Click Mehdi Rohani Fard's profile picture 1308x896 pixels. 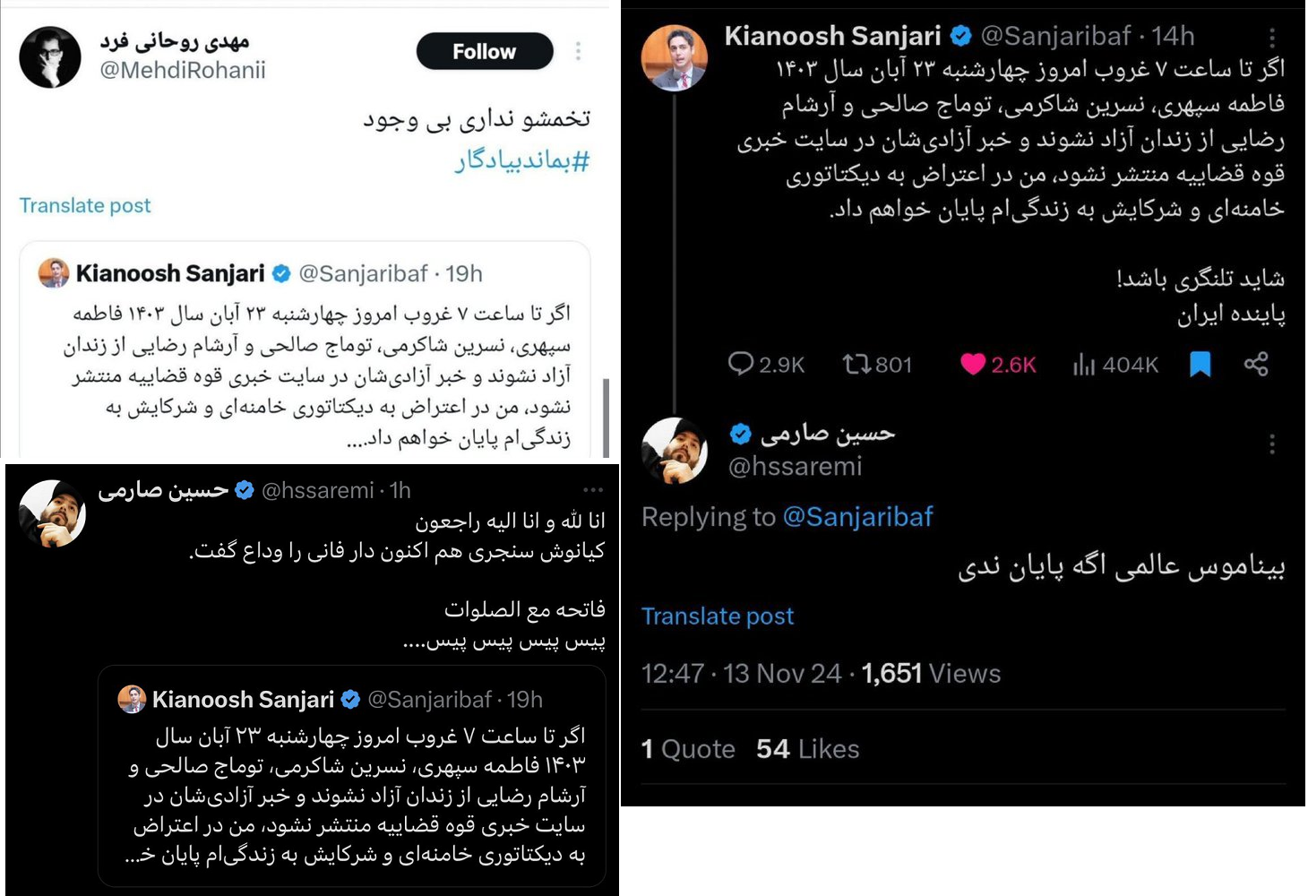tap(50, 57)
